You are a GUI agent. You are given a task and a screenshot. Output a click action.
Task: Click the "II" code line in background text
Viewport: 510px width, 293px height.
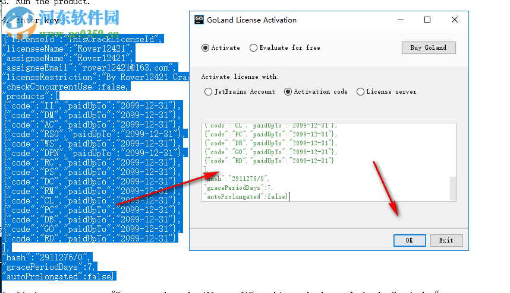[x=92, y=106]
